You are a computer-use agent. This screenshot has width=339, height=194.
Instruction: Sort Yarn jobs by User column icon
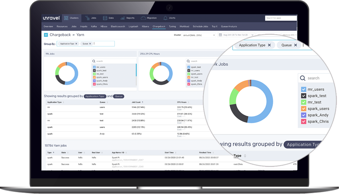coord(84,153)
